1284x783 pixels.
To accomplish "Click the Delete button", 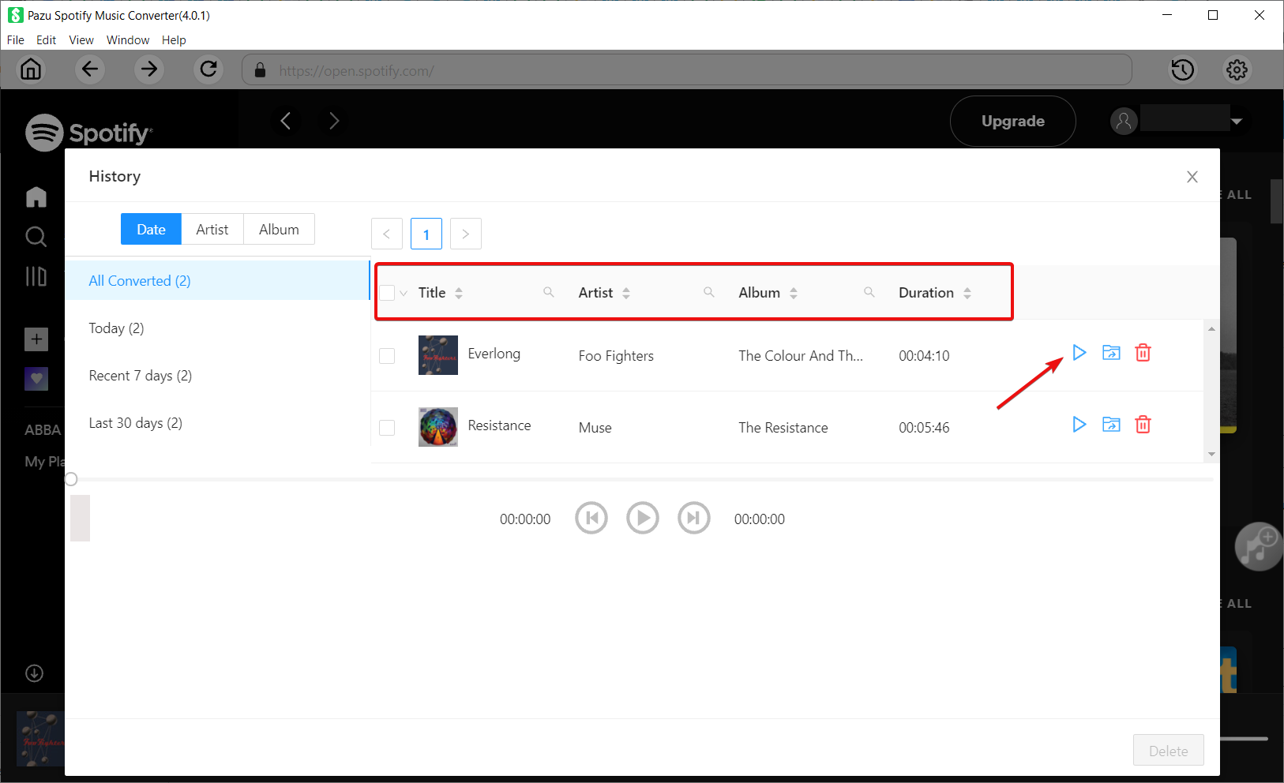I will coord(1169,751).
